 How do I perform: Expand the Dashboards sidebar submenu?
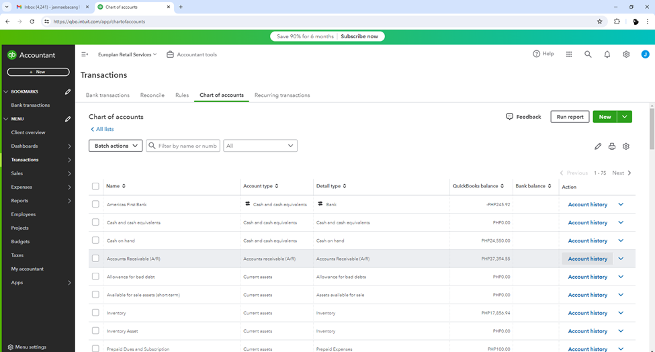pos(69,146)
